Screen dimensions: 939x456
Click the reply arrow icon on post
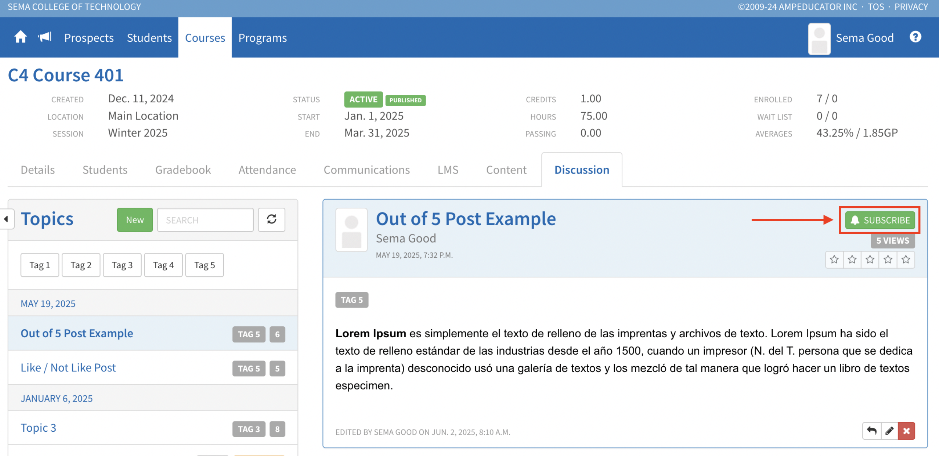click(871, 431)
